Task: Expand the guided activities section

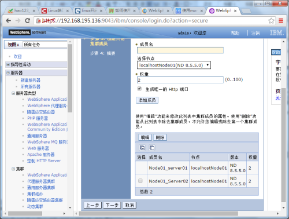Action: tap(8, 64)
